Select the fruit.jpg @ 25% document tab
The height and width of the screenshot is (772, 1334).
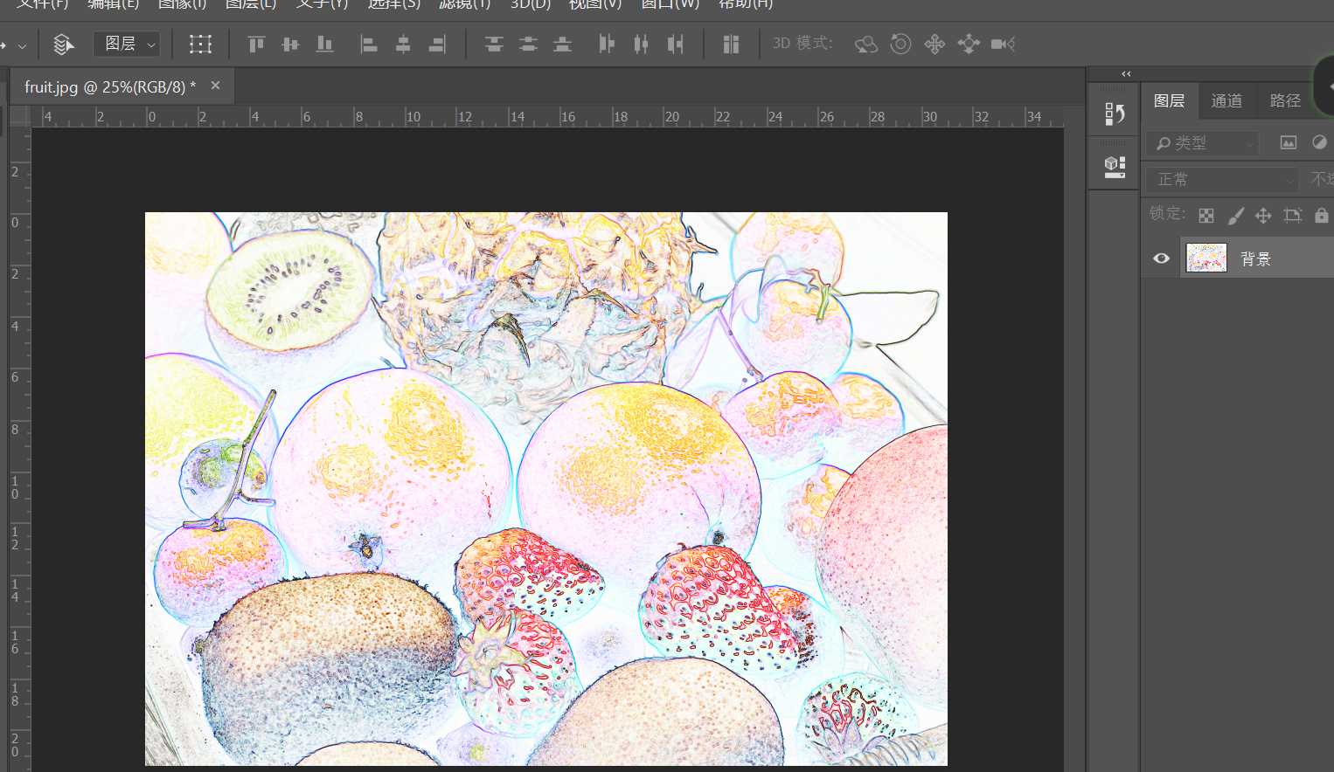tap(110, 86)
